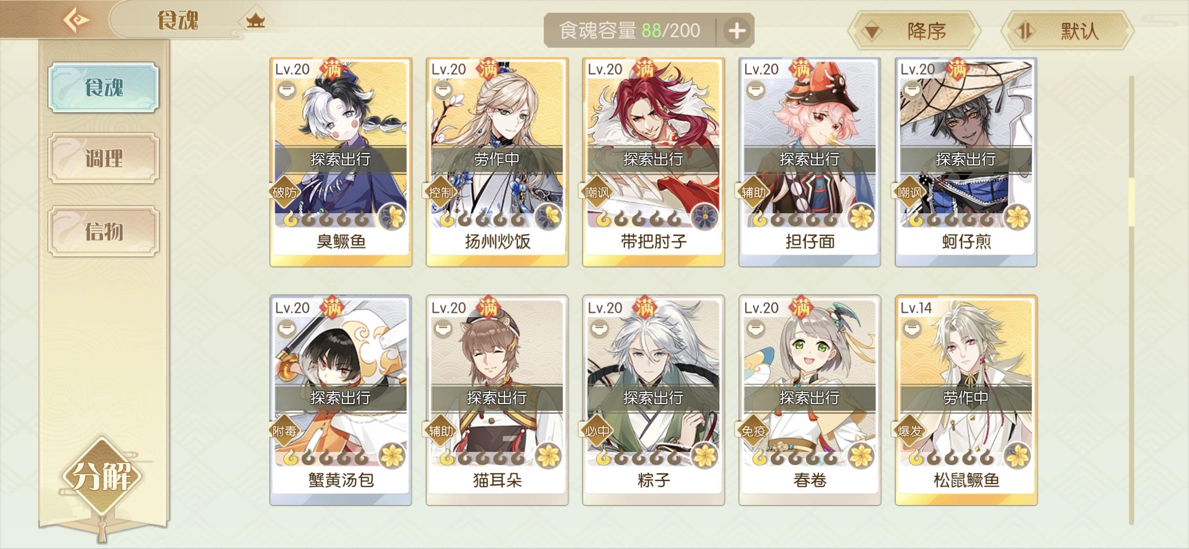
Task: Select the 蟹黄汤包 character card
Action: pos(341,400)
